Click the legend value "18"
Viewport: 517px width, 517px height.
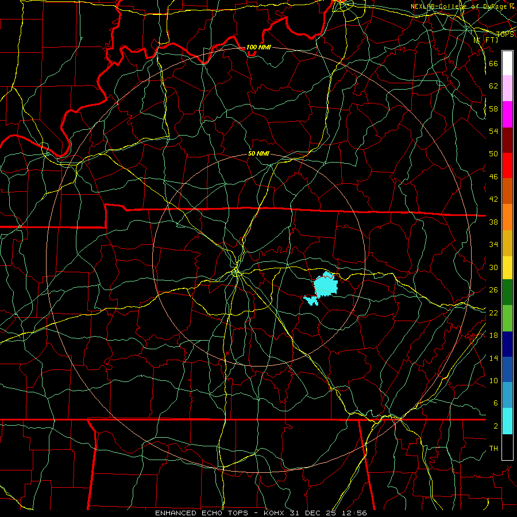pos(493,335)
